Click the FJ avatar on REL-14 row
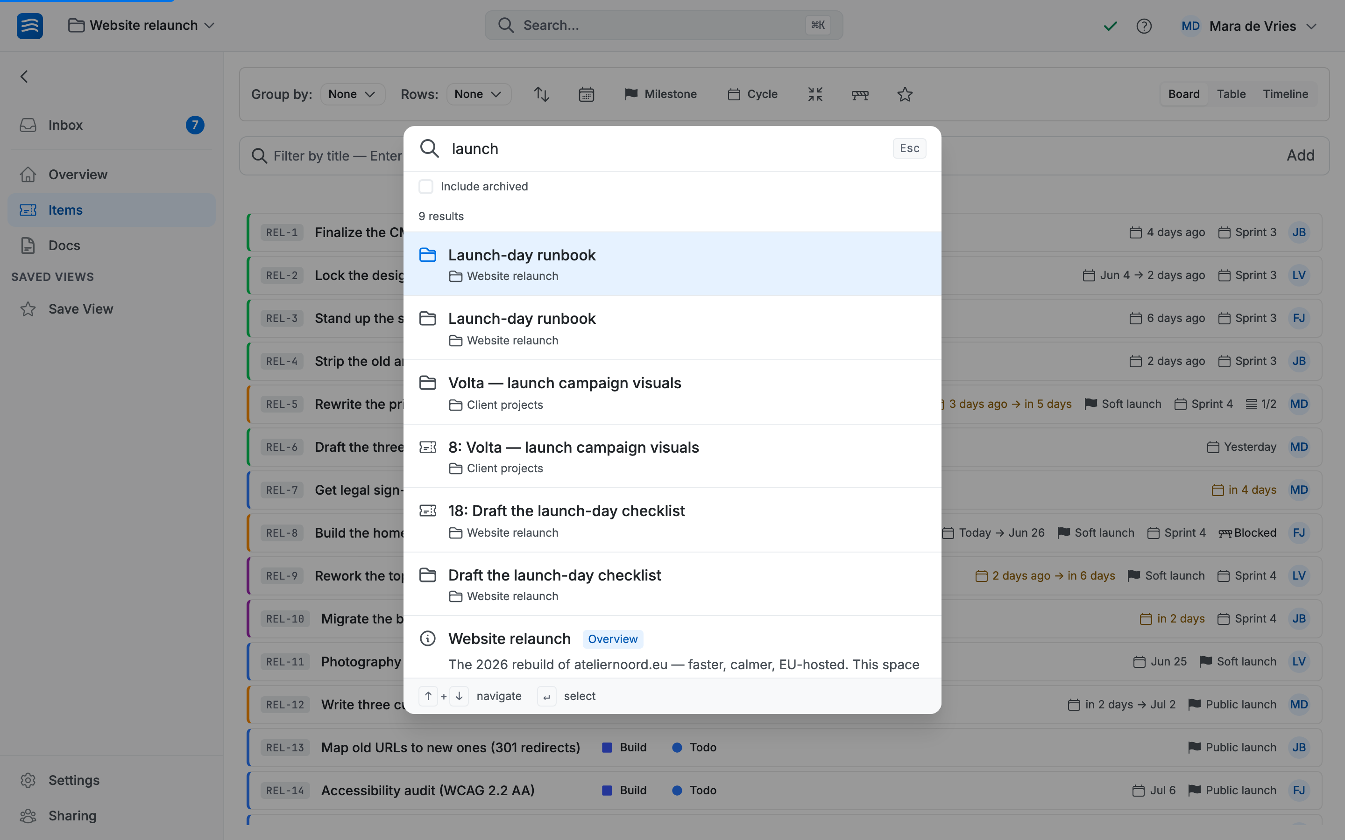Viewport: 1345px width, 840px height. [x=1299, y=790]
